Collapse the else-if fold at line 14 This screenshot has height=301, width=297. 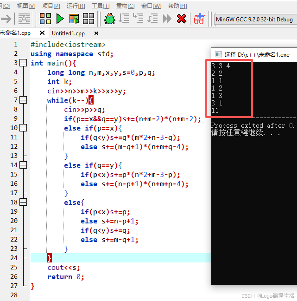23,165
